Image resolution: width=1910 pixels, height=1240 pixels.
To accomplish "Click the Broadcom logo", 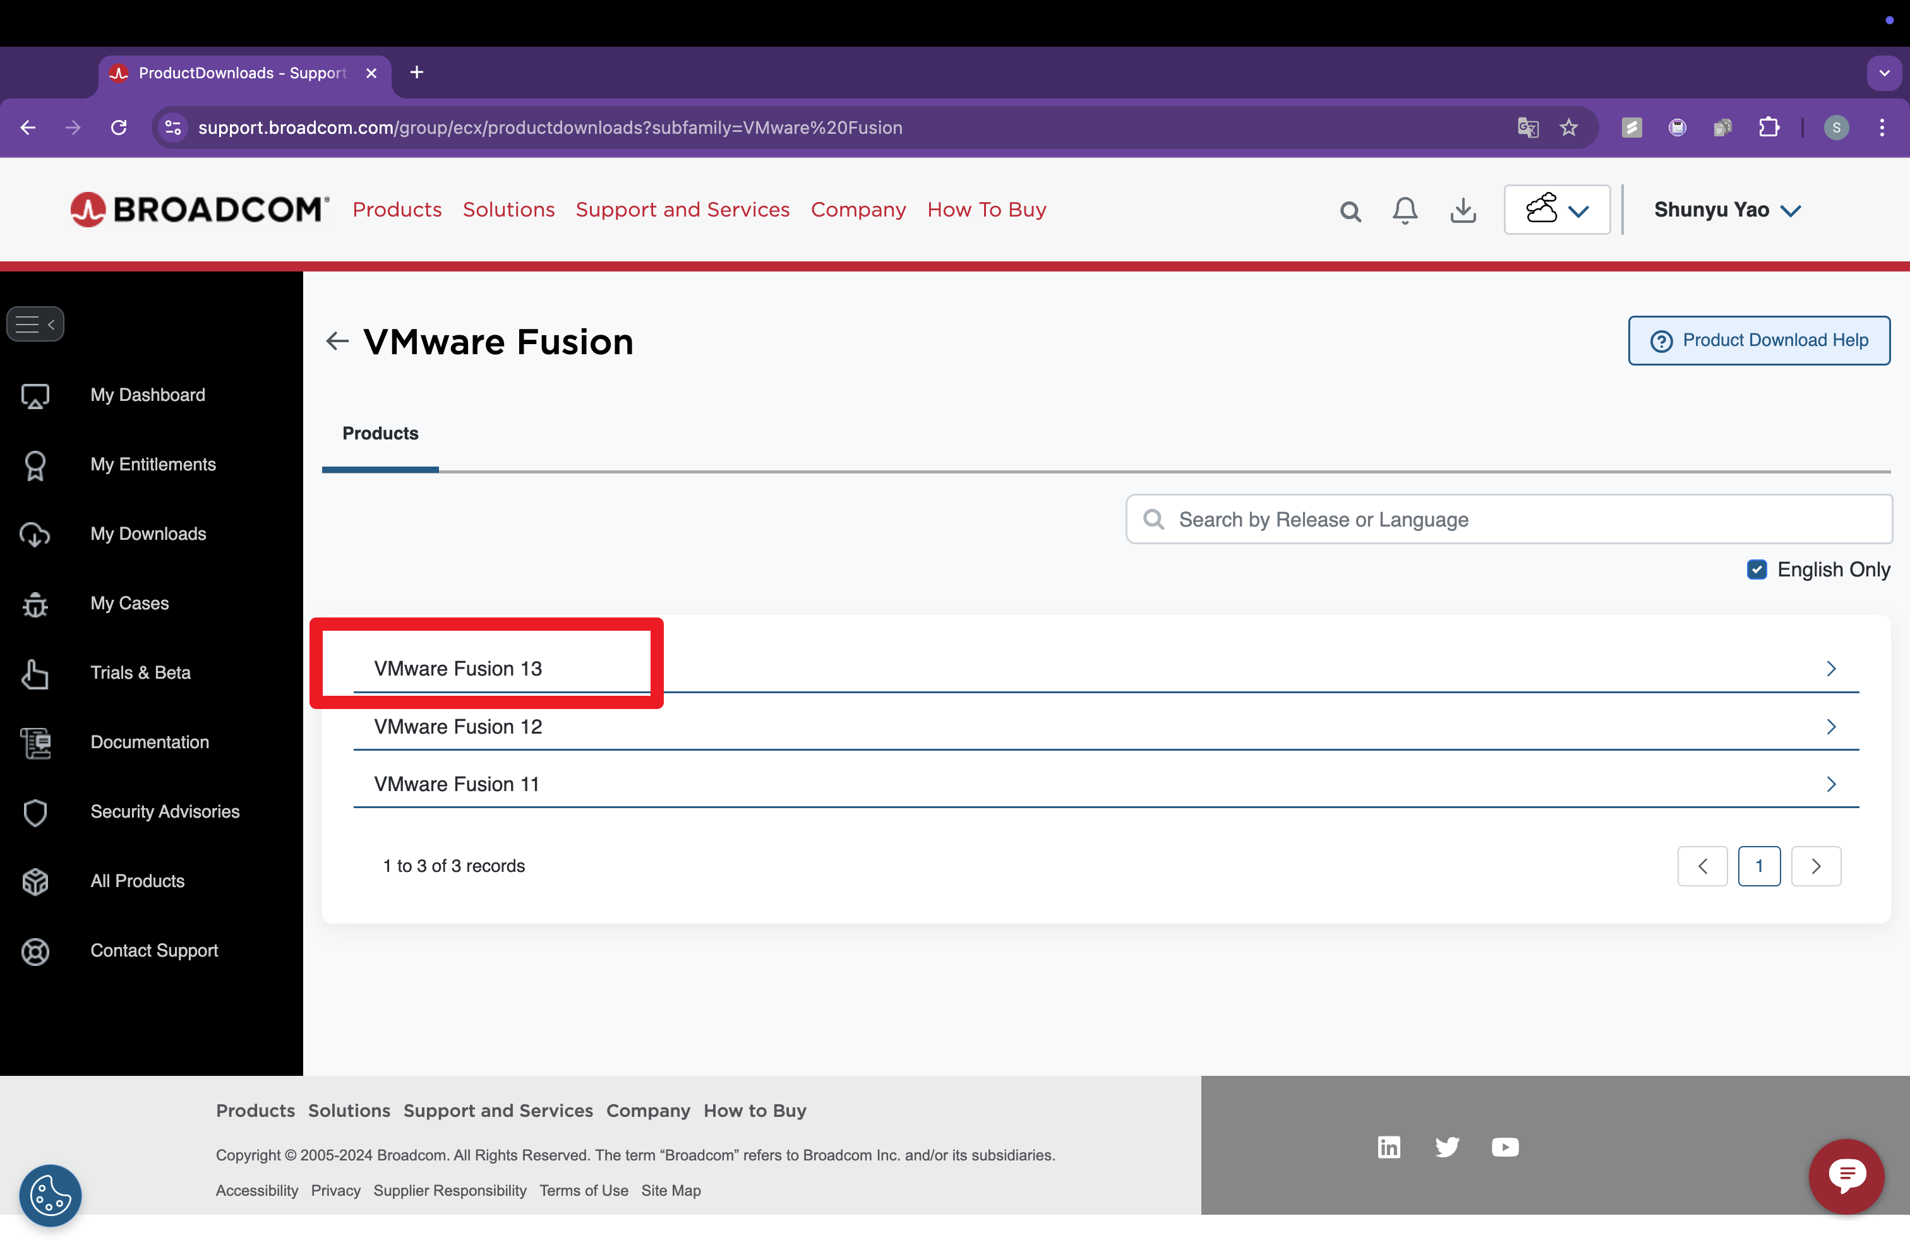I will click(x=199, y=210).
